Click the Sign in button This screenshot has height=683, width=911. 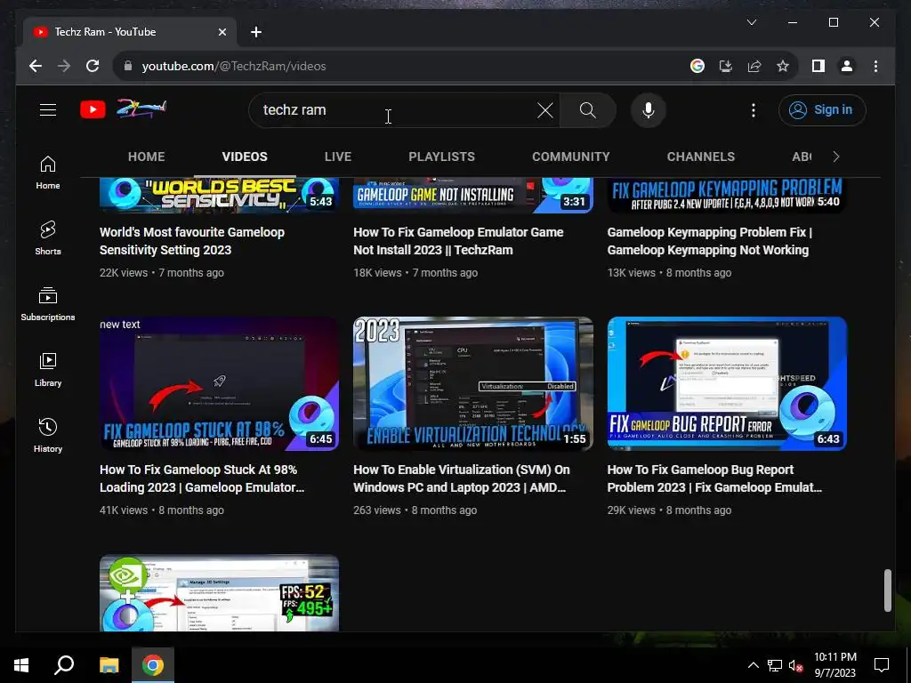coord(821,109)
